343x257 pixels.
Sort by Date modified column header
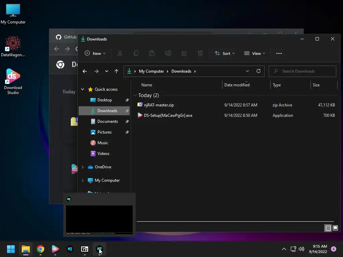(x=237, y=85)
